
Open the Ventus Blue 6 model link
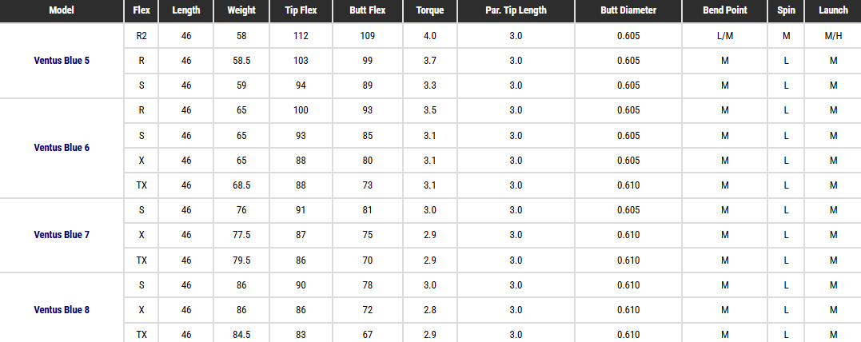62,148
